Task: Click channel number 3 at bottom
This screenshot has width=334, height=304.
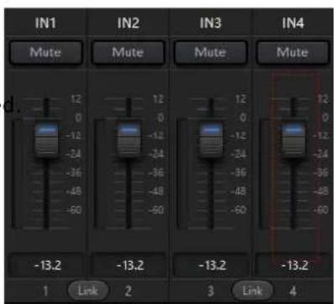Action: pyautogui.click(x=211, y=291)
